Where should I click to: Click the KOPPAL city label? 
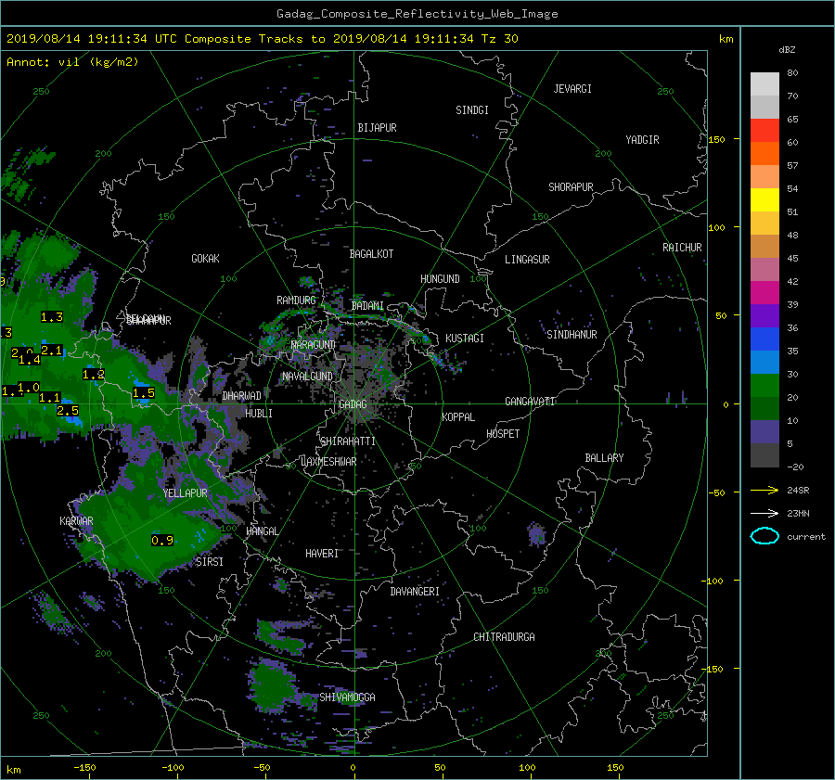pos(458,416)
